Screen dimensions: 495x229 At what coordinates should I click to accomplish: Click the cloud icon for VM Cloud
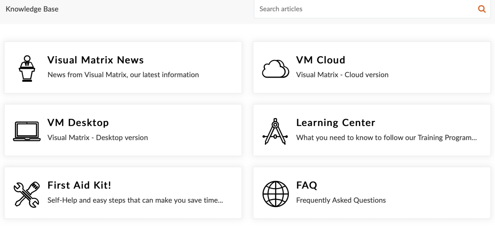(x=275, y=69)
